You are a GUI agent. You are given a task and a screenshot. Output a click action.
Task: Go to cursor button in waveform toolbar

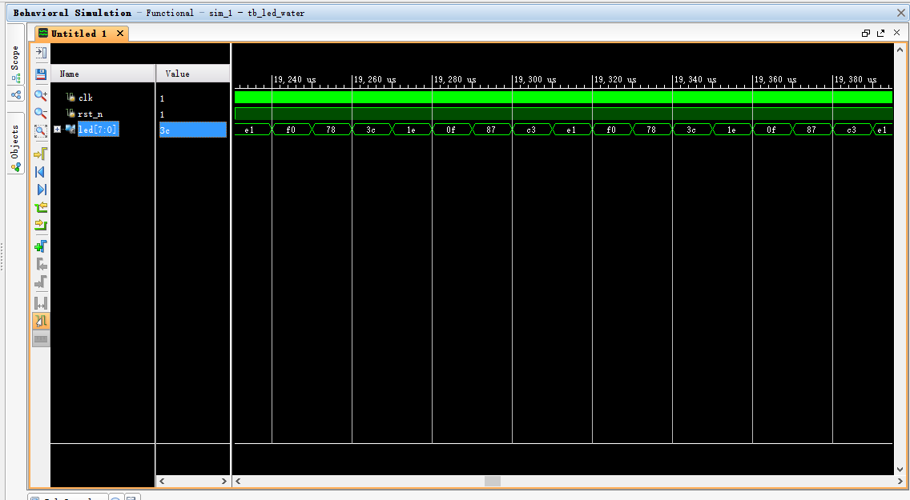(x=41, y=154)
